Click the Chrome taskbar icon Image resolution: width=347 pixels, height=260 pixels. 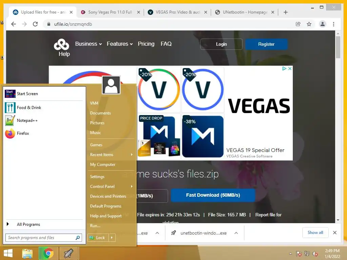click(x=48, y=253)
